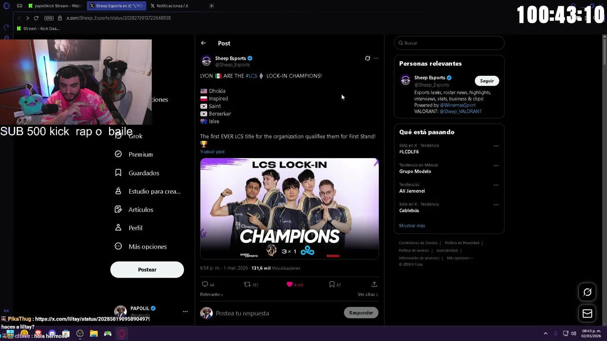607x341 pixels.
Task: Open File Explorer from taskbar
Action: tap(94, 333)
